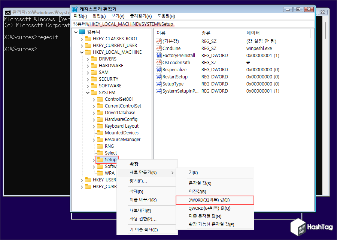Viewport: 337px width, 240px height.
Task: Open the 즐겨찾기(A) menu
Action: click(141, 16)
